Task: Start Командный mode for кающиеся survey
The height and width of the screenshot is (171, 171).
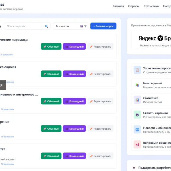Action: point(74,74)
